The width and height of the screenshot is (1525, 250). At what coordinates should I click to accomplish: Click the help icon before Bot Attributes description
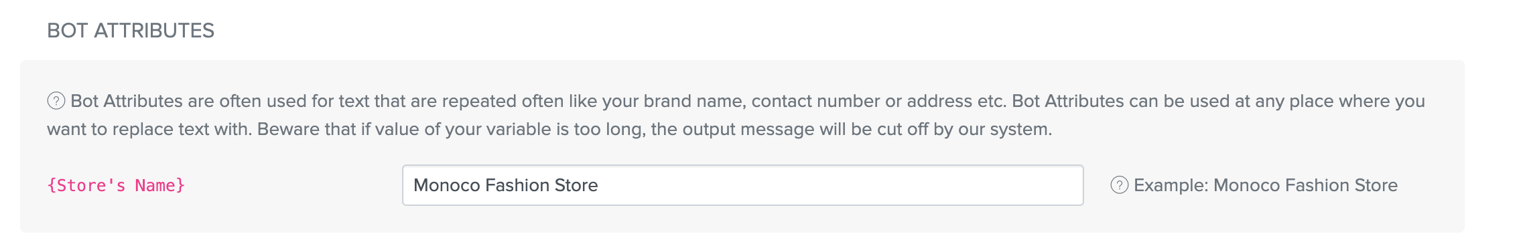56,101
